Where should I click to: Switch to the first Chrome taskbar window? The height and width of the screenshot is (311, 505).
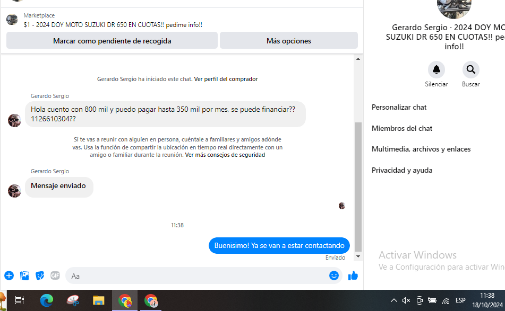click(125, 301)
